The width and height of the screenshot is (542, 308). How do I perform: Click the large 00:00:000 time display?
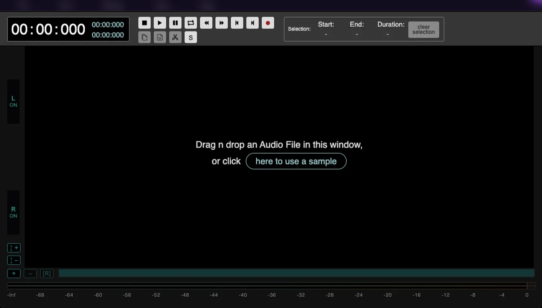[48, 29]
